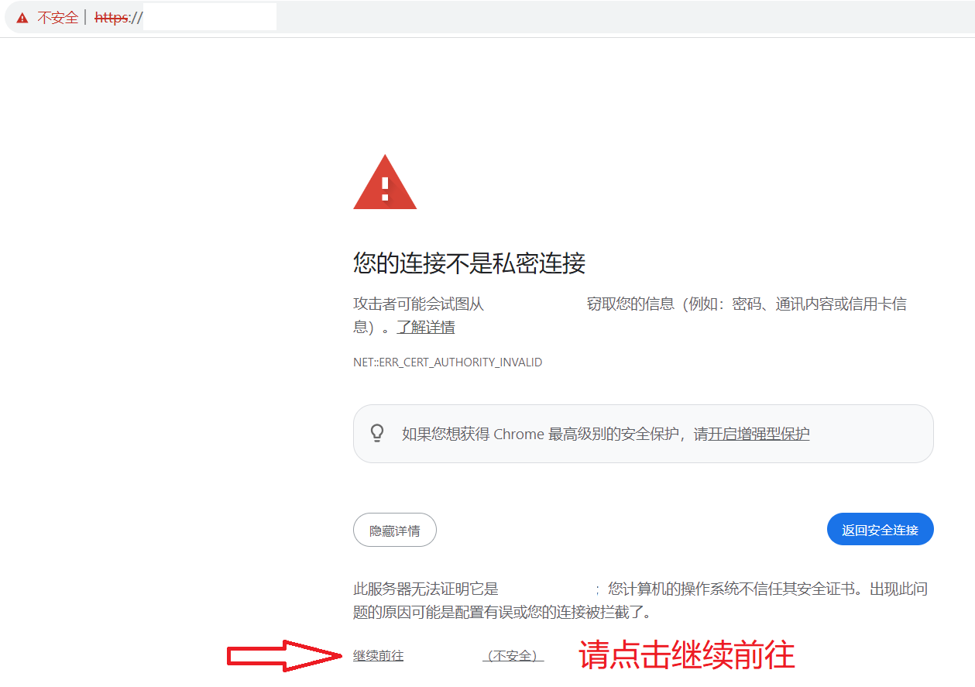Collapse details with the 隐藏详情 button
The image size is (975, 687).
(395, 531)
